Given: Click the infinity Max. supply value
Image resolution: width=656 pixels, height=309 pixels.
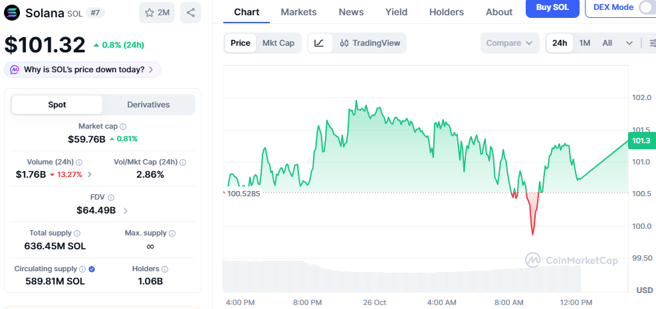Looking at the screenshot, I should [150, 247].
